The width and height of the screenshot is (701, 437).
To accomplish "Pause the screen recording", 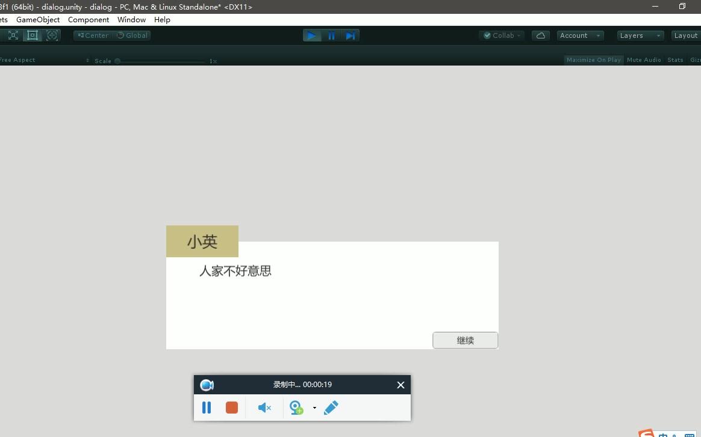I will 207,408.
